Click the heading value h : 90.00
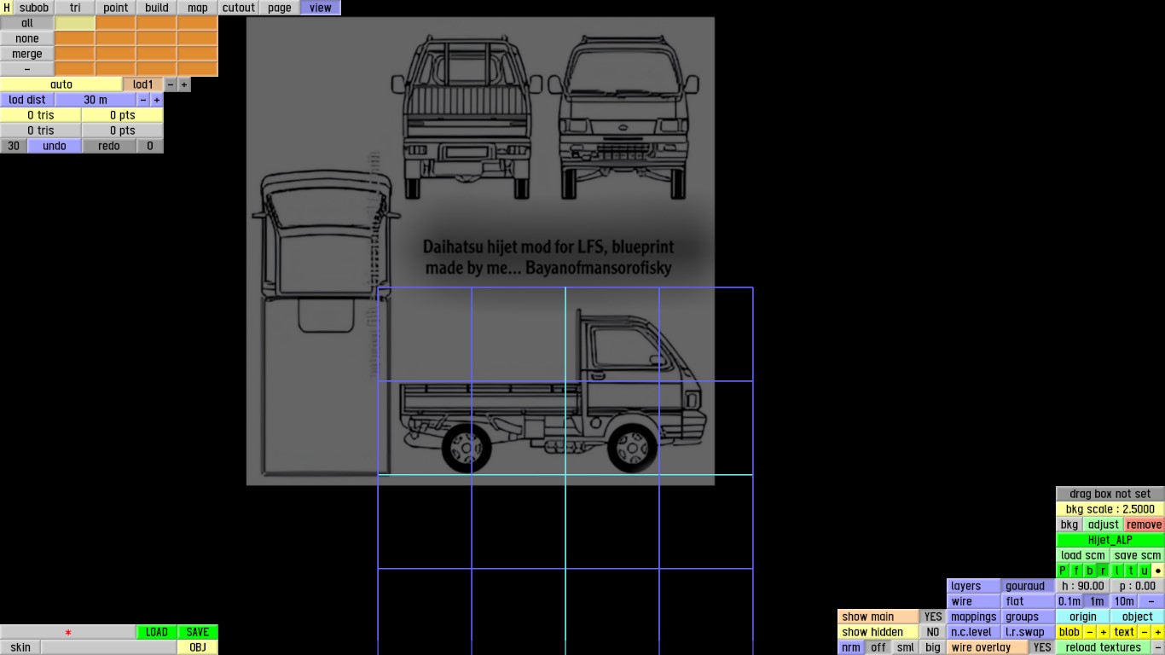 click(x=1083, y=586)
